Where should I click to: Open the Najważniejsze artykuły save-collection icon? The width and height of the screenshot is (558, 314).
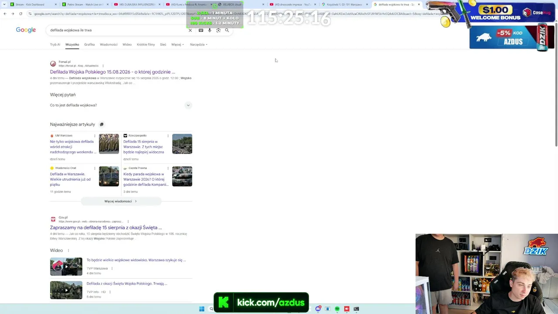[102, 124]
